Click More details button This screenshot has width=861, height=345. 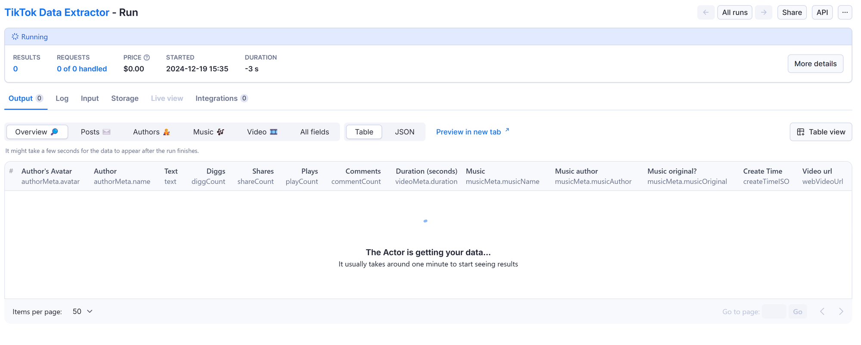click(815, 64)
